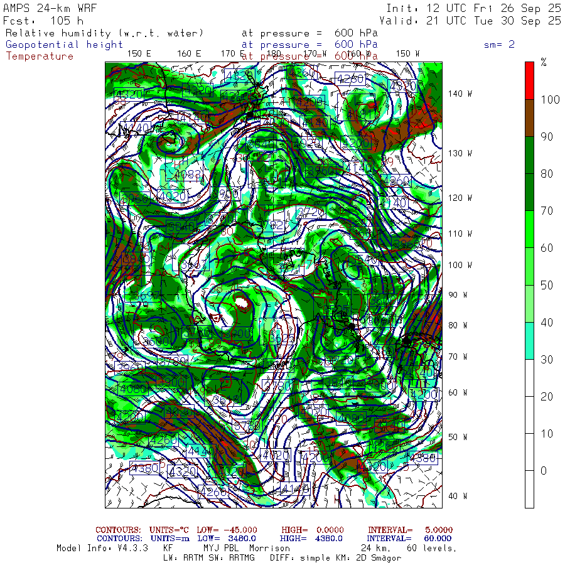The width and height of the screenshot is (565, 565).
Task: Click the 'INTERVAL= 60.000' contour legend text
Action: coord(409,539)
